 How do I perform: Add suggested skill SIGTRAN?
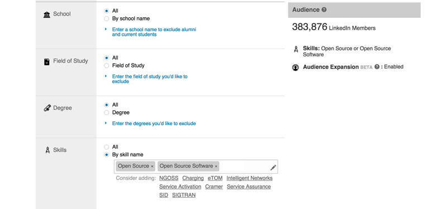(184, 196)
